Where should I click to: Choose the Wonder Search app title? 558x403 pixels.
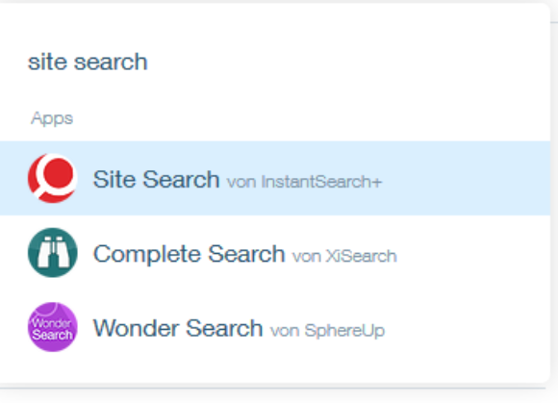[178, 328]
